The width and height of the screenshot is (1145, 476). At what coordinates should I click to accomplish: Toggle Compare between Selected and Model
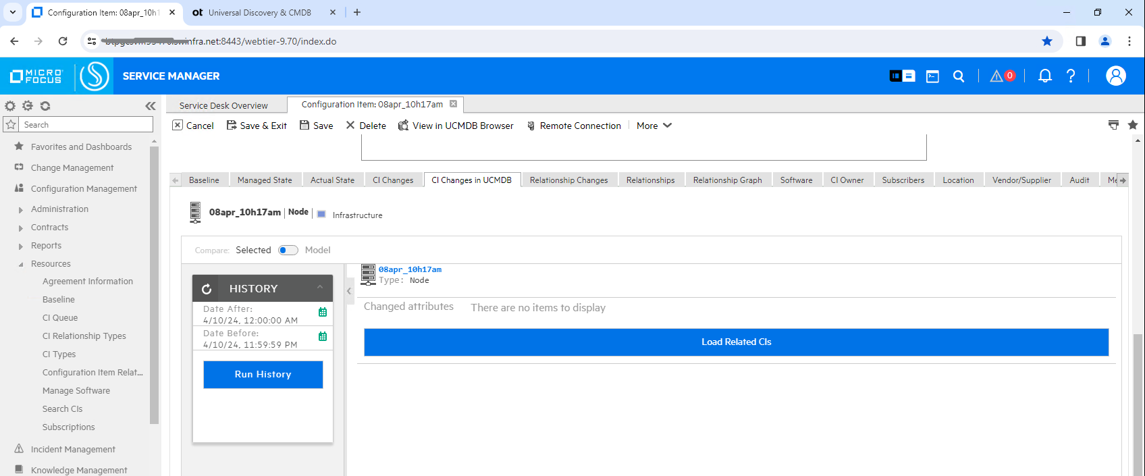point(288,250)
